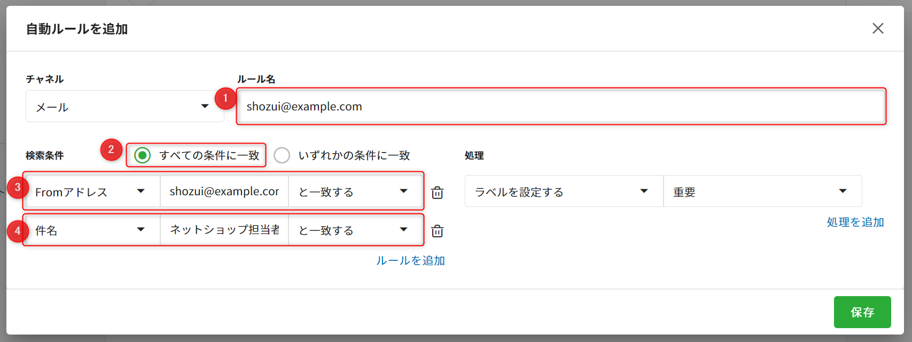The width and height of the screenshot is (912, 342).
Task: Click the red number 4 badge
Action: (18, 231)
